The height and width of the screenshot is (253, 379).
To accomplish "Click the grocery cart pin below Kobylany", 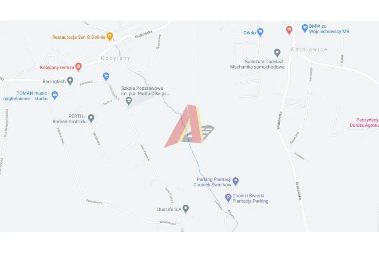I will point(106,77).
